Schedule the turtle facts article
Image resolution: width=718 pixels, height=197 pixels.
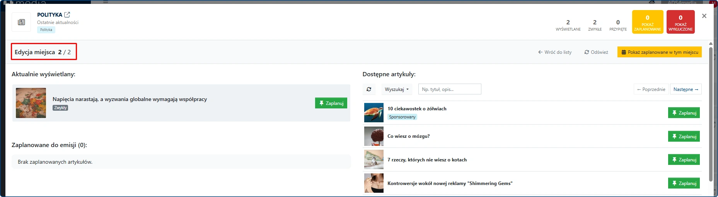click(x=684, y=113)
